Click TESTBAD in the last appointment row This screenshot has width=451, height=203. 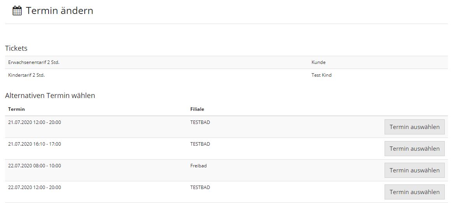200,187
